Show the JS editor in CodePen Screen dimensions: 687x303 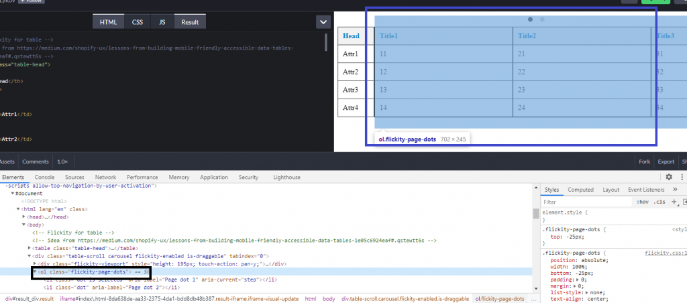[162, 22]
